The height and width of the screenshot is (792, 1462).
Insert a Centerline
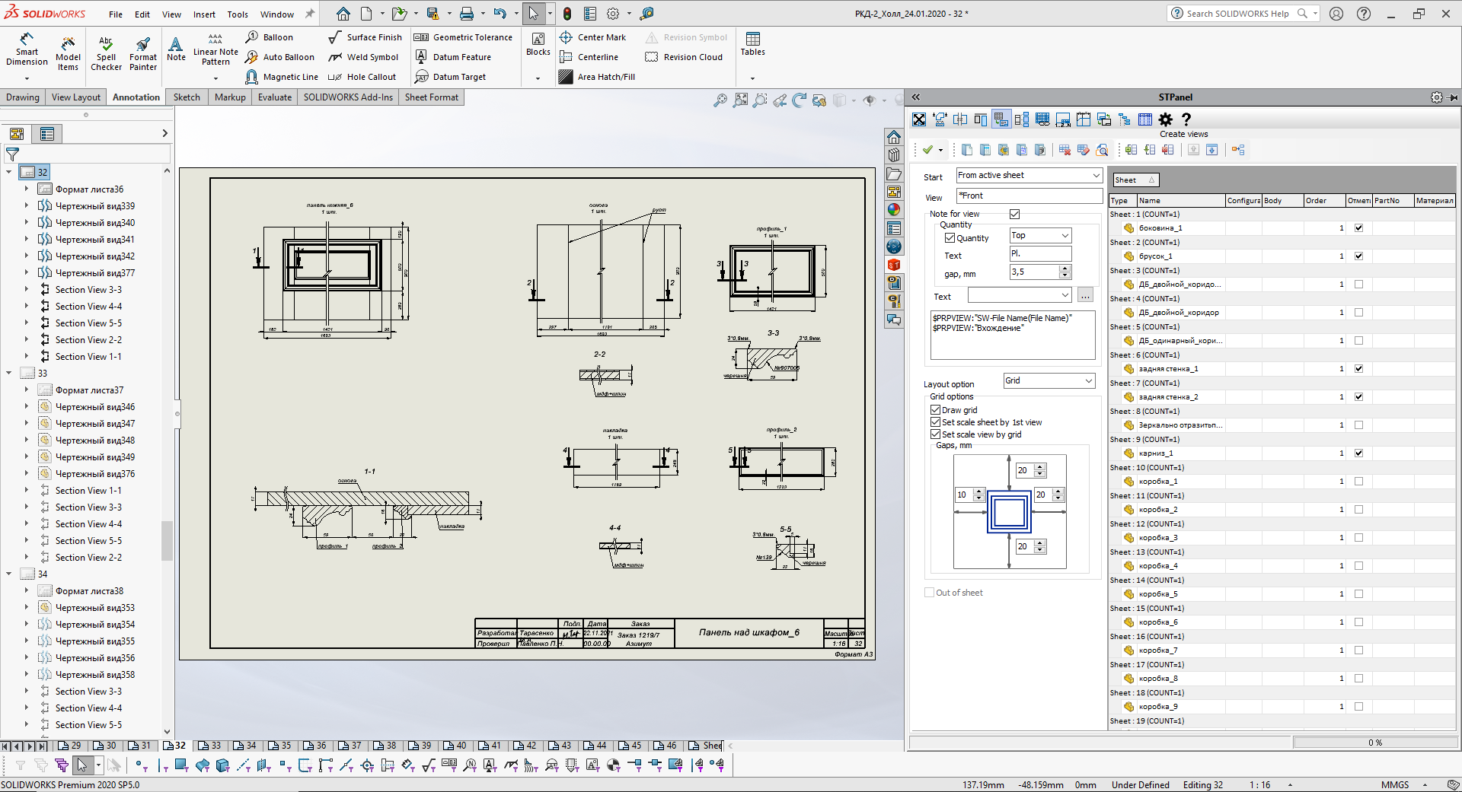pyautogui.click(x=589, y=57)
